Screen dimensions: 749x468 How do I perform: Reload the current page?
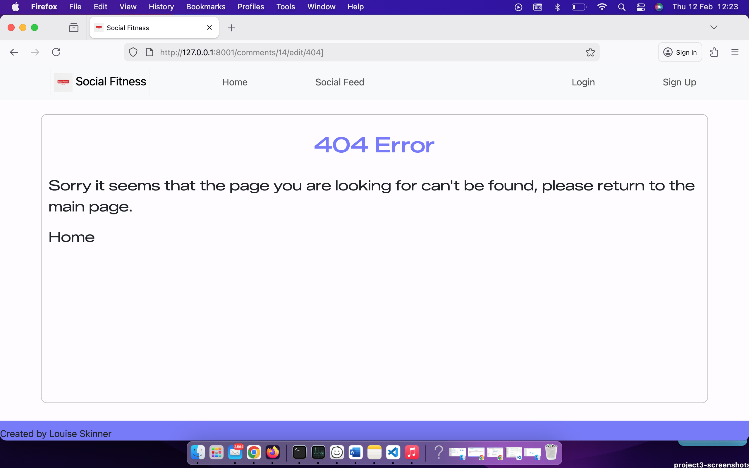coord(56,52)
